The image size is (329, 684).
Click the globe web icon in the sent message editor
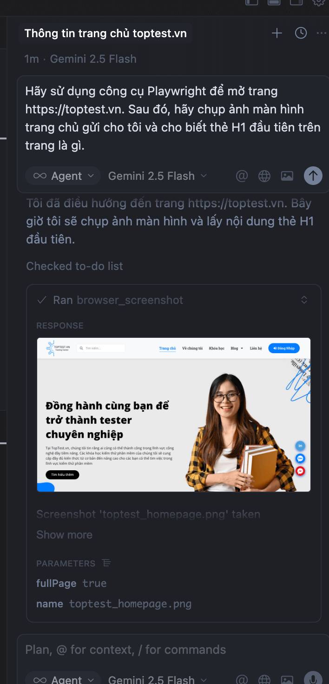coord(264,176)
